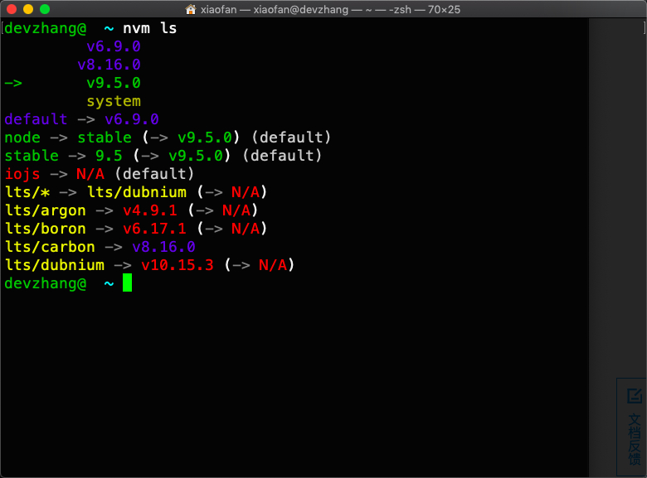Viewport: 647px width, 478px height.
Task: Click v8.16.0 on the lts/carbon line
Action: pos(163,247)
